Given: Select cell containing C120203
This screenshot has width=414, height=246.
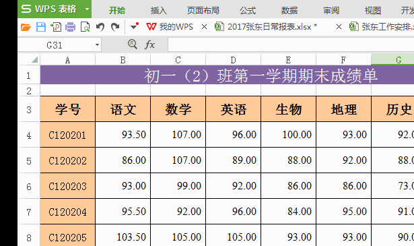Looking at the screenshot, I should tap(67, 186).
